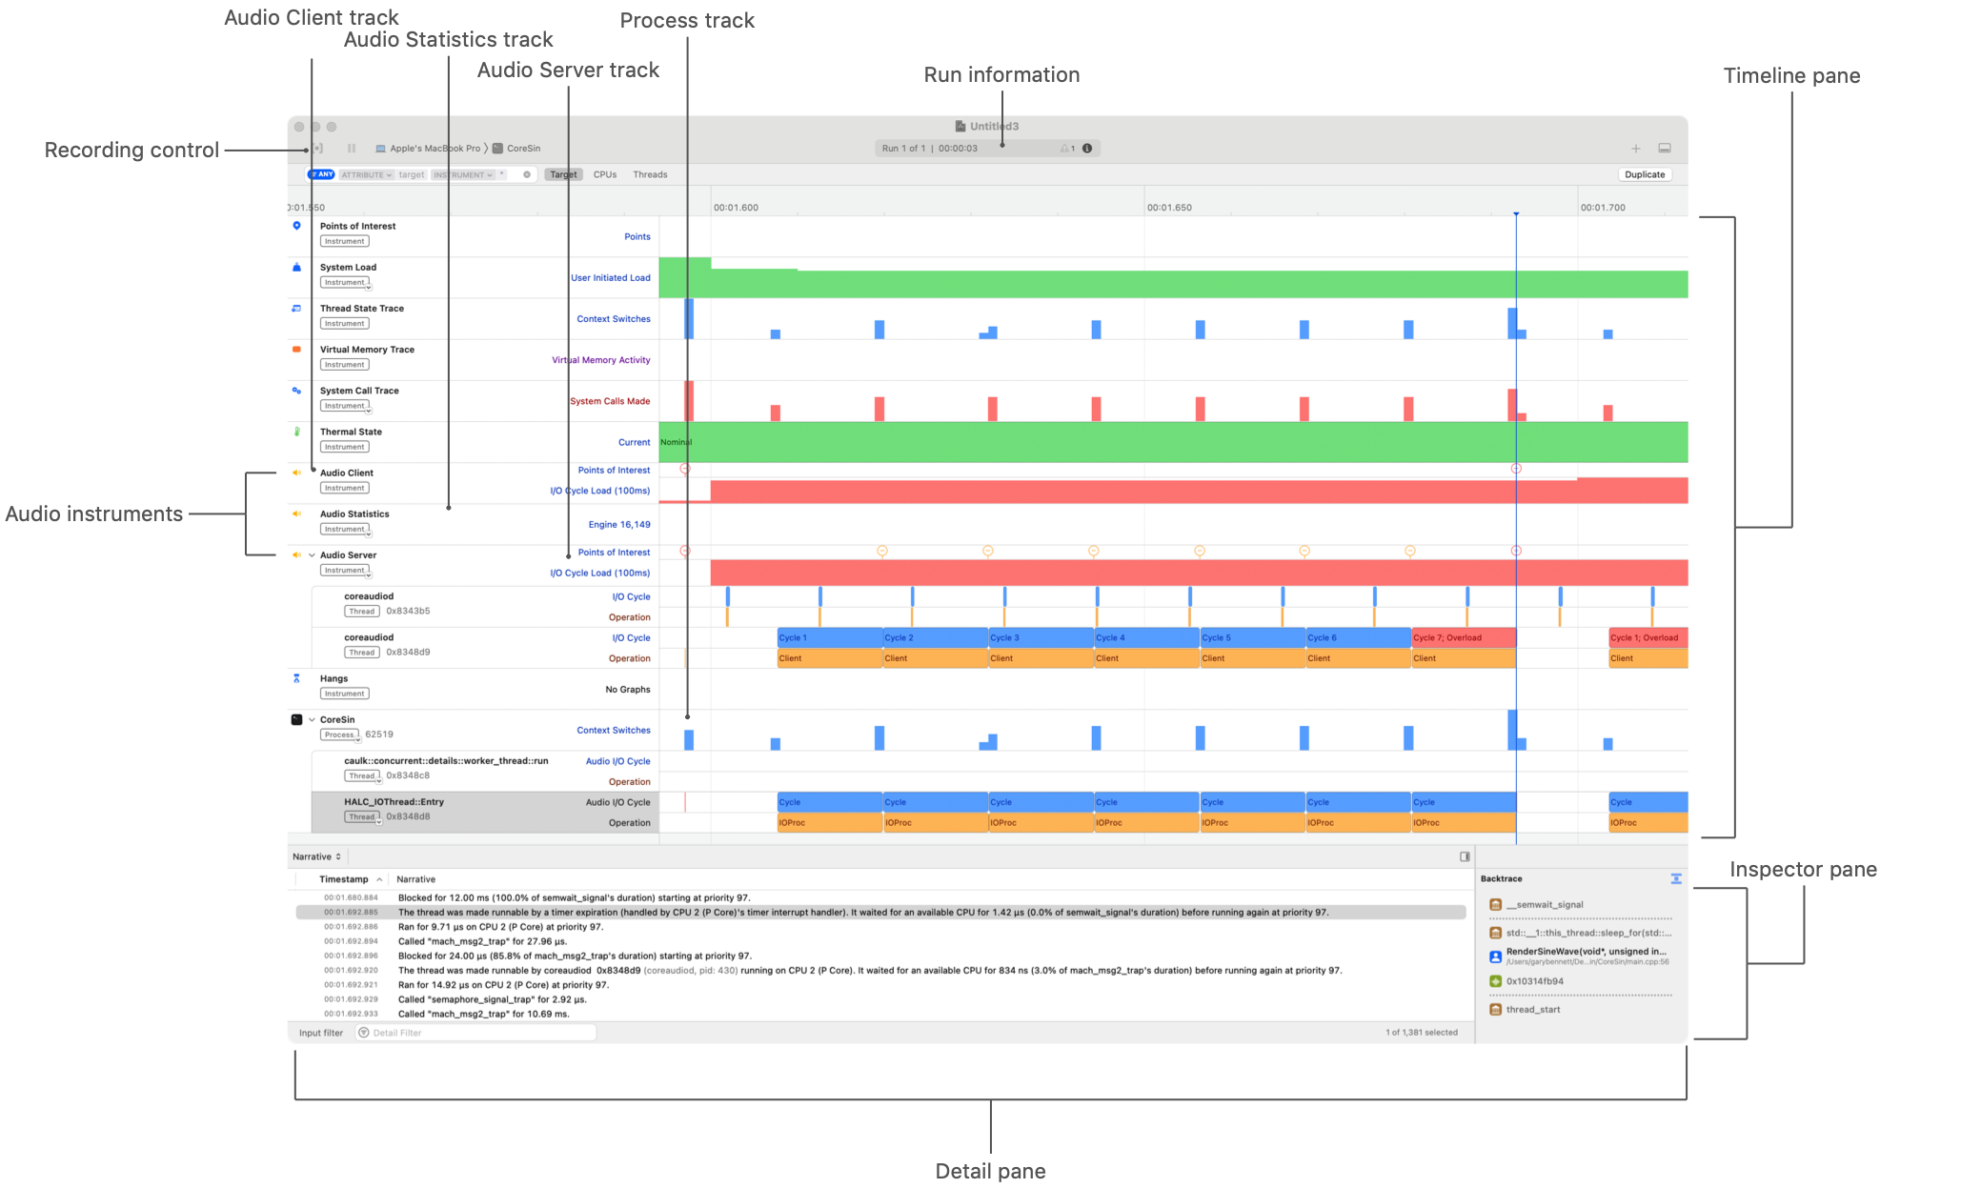
Task: Open the Narrative detail view popup
Action: tap(316, 856)
